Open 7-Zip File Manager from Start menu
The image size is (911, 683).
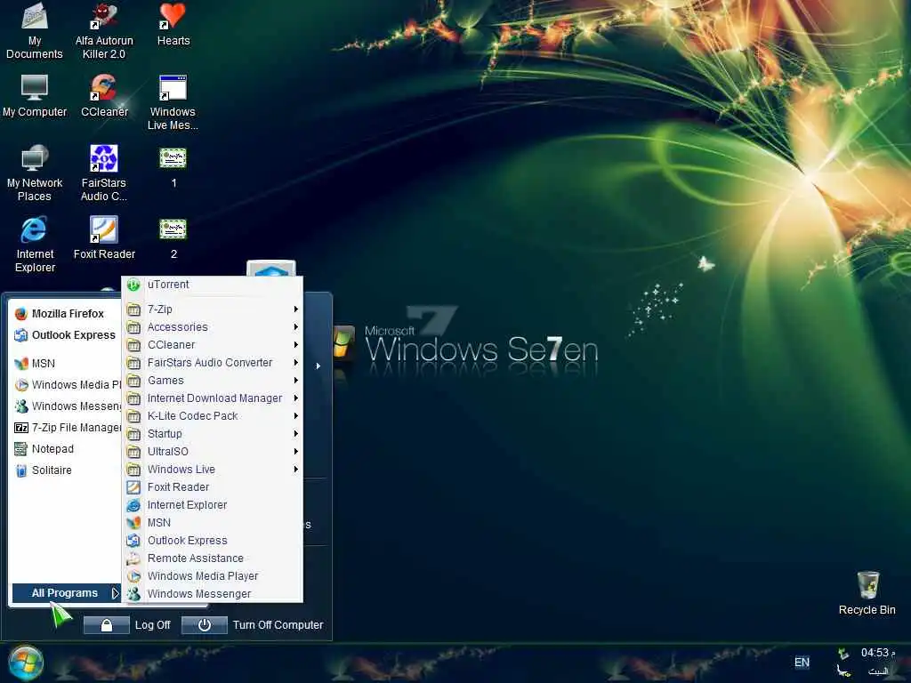pyautogui.click(x=67, y=428)
